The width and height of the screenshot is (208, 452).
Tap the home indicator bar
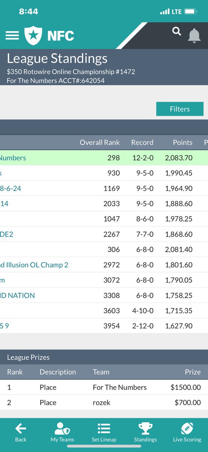pyautogui.click(x=104, y=446)
